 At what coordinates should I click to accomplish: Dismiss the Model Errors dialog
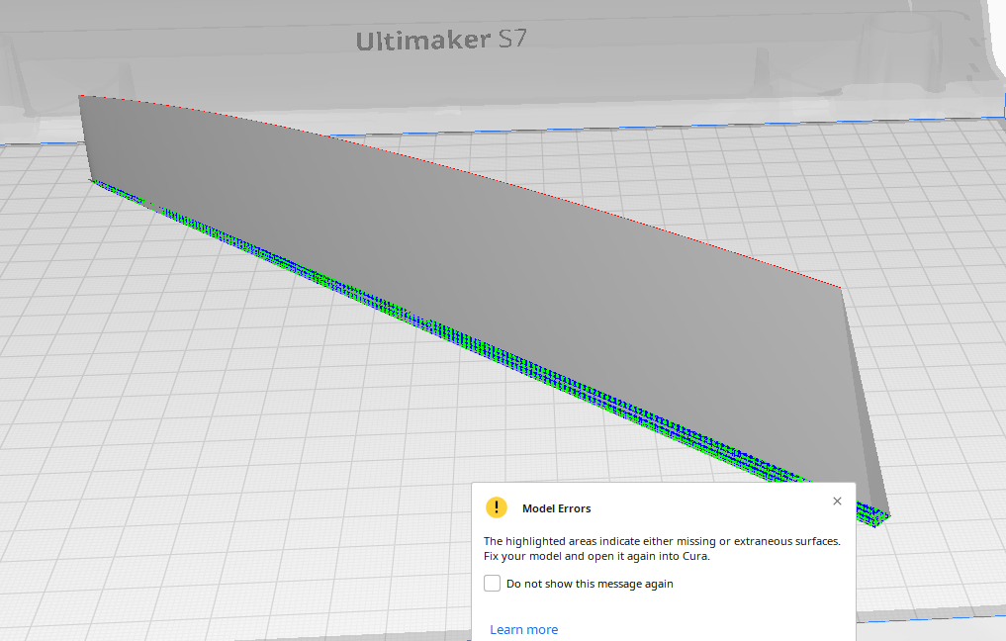[x=837, y=501]
